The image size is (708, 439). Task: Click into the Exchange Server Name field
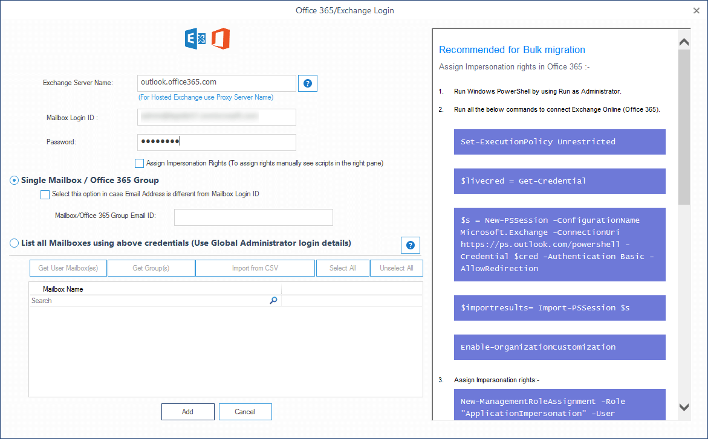click(216, 83)
